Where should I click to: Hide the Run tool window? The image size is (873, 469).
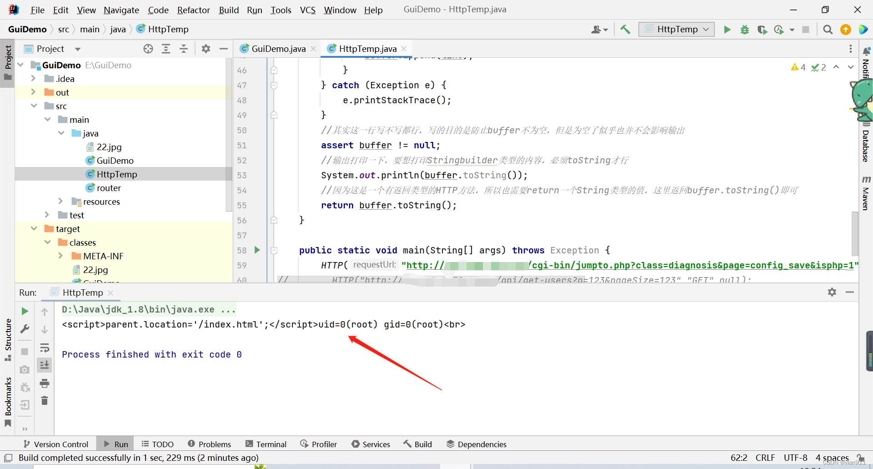tap(850, 292)
